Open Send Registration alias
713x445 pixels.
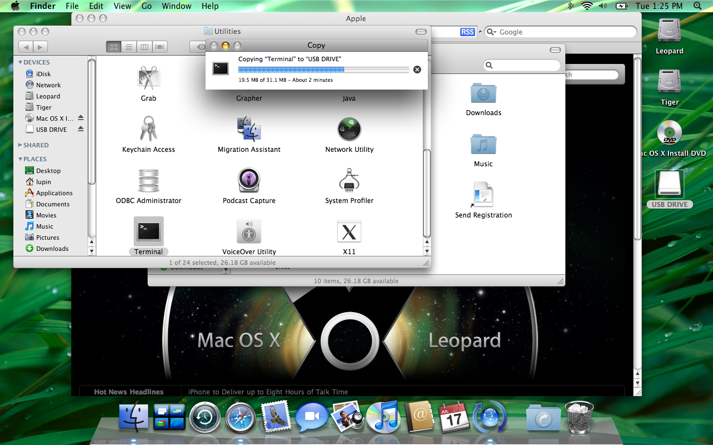click(482, 195)
